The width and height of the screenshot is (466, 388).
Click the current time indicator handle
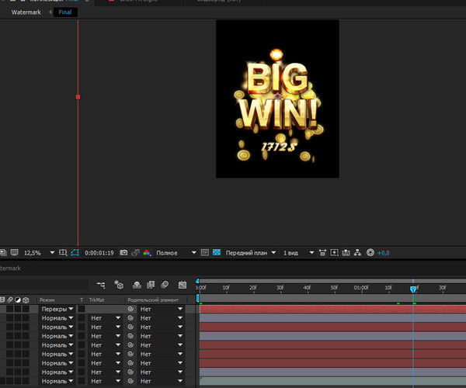tap(413, 289)
